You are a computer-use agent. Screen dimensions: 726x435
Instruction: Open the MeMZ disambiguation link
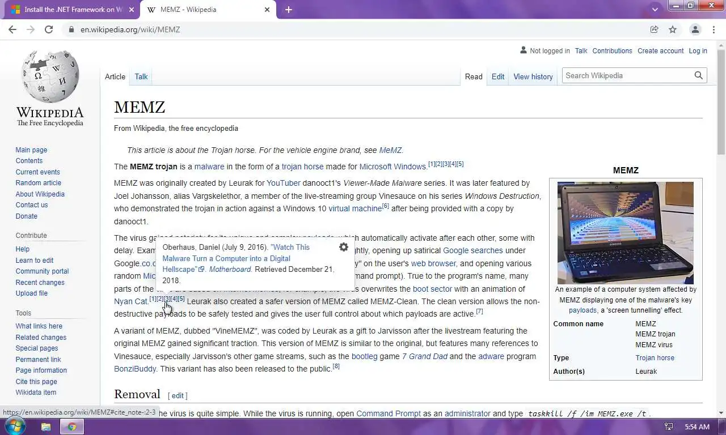[390, 150]
